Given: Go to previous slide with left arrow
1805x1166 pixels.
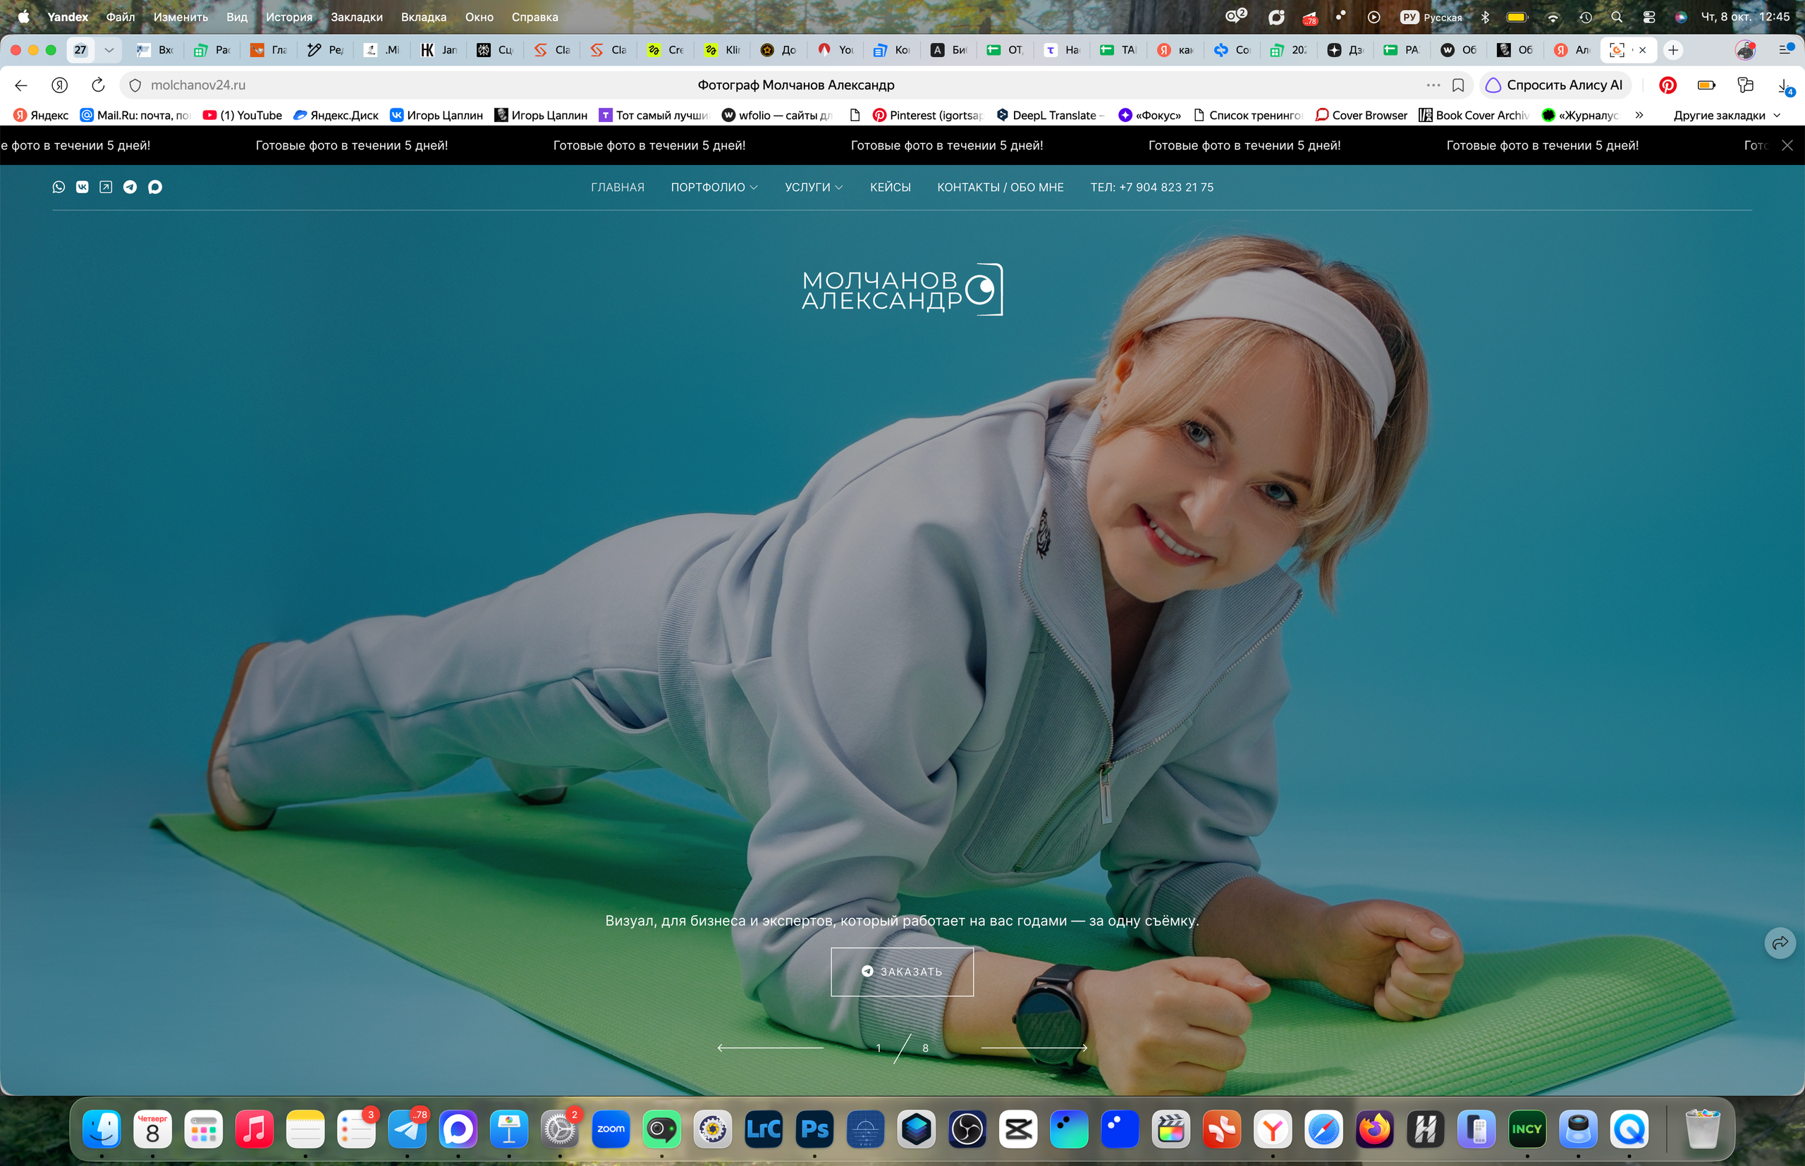Looking at the screenshot, I should point(770,1047).
